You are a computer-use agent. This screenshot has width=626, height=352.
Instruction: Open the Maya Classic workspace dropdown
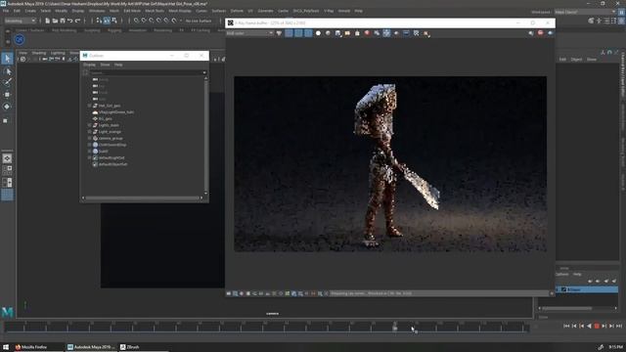pyautogui.click(x=585, y=12)
